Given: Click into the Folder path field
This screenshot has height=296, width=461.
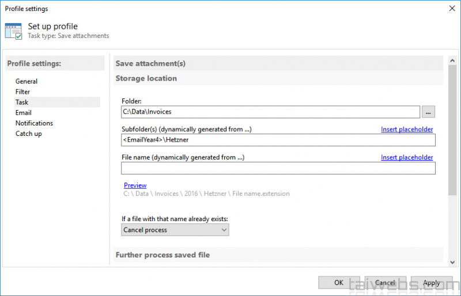Looking at the screenshot, I should click(270, 112).
